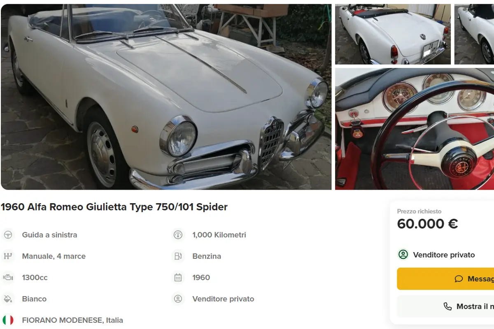Click the gearbox icon beside Manuale, 4 marce
Viewport: 494px width, 329px height.
[8, 256]
